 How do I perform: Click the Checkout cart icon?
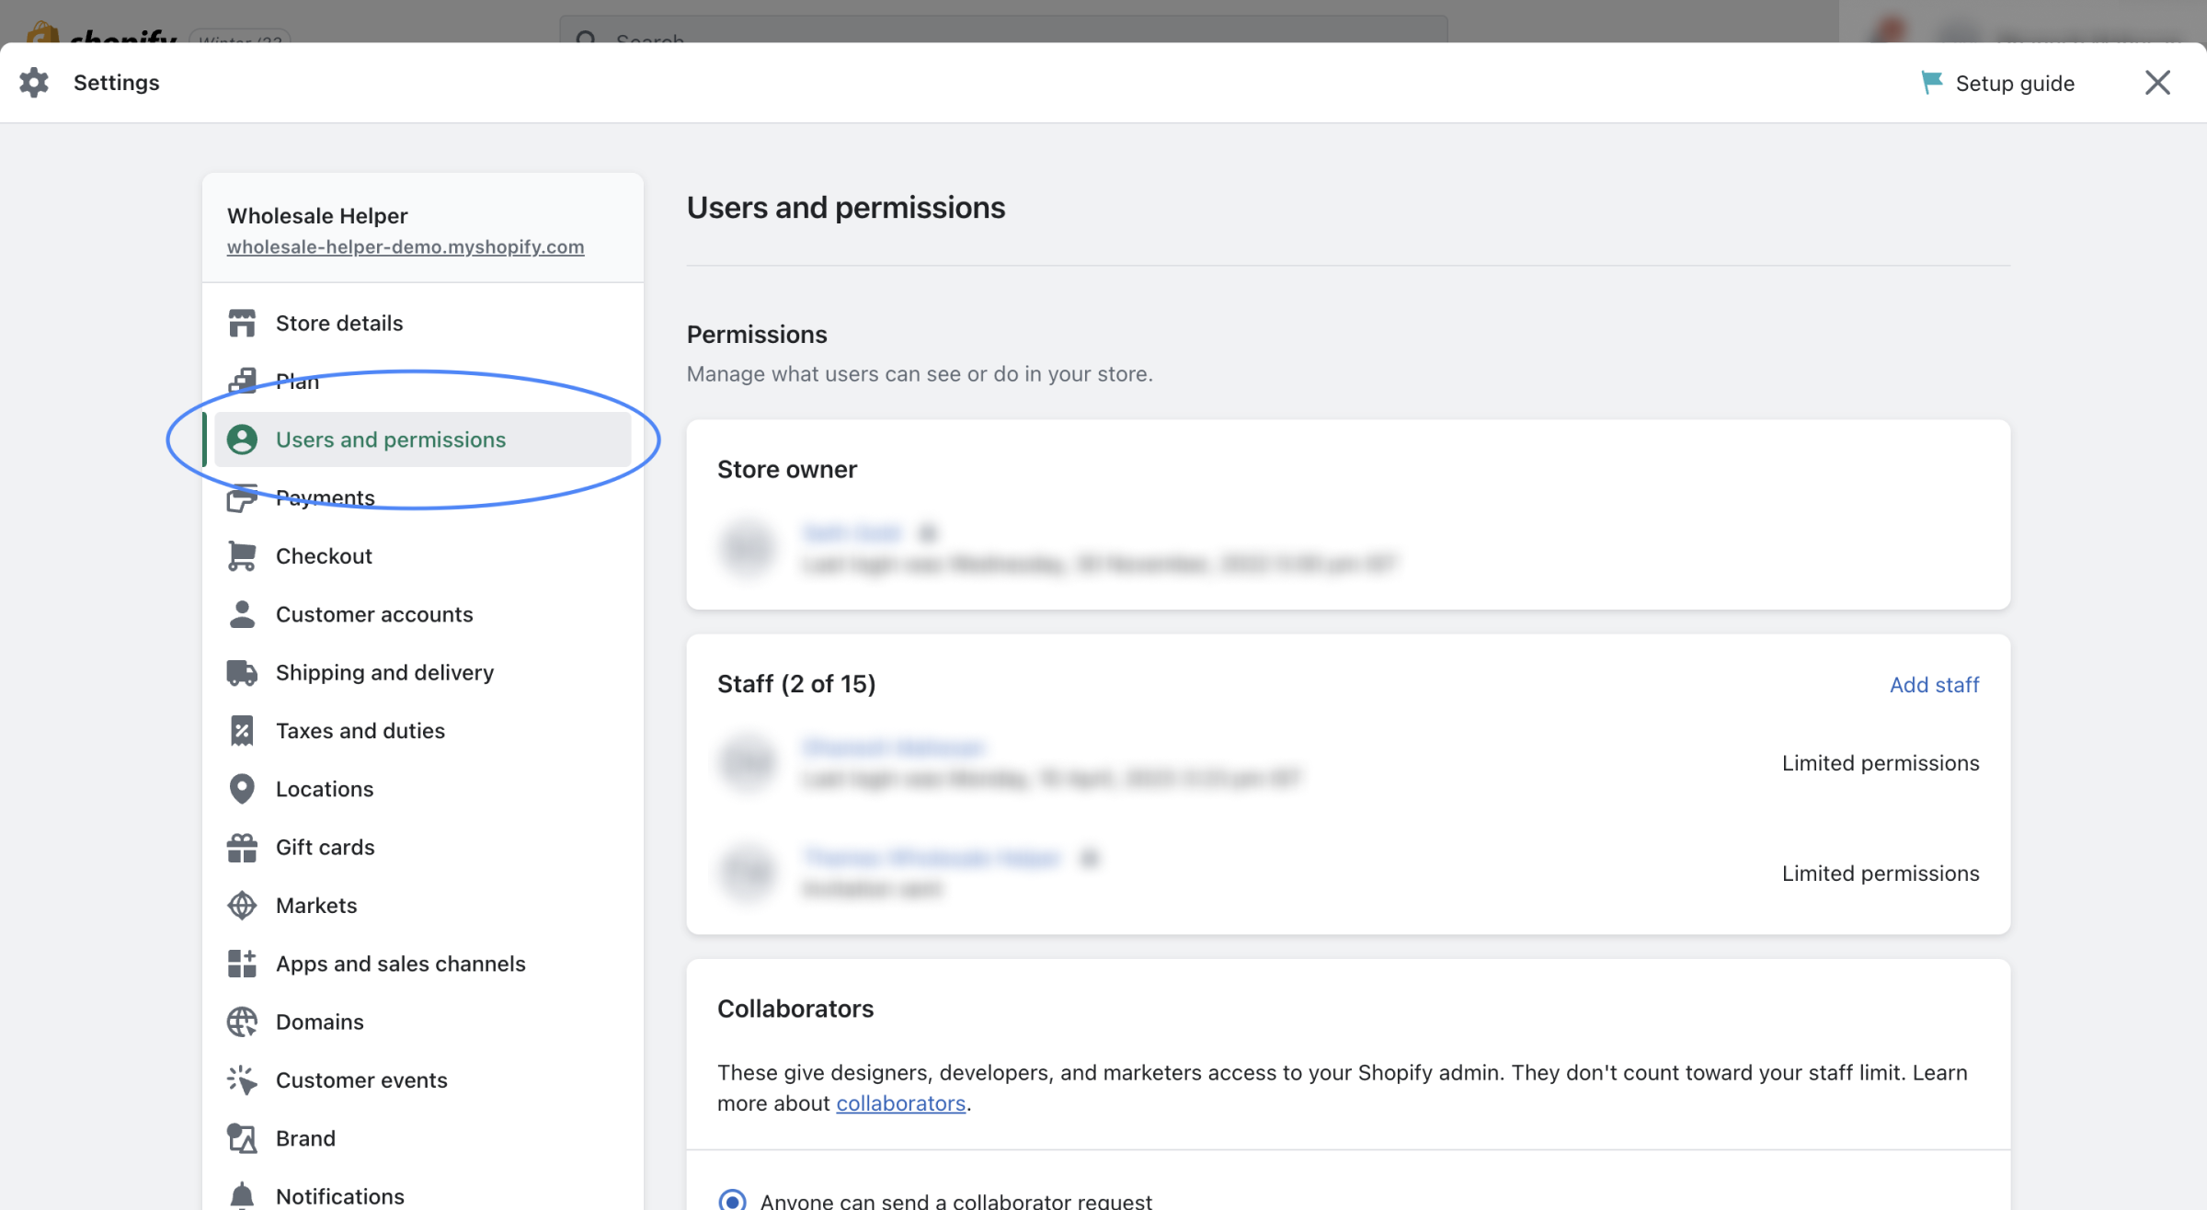point(242,556)
